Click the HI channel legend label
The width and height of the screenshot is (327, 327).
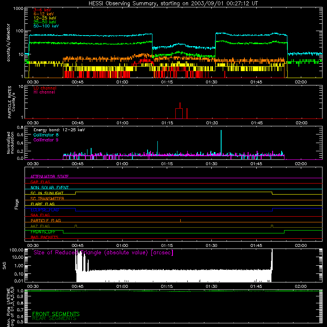pyautogui.click(x=44, y=92)
